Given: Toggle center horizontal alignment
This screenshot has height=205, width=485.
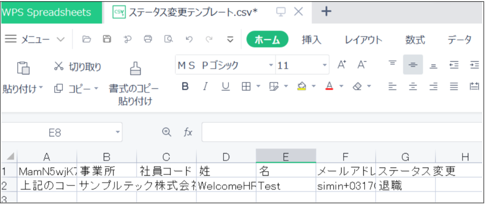Looking at the screenshot, I should [x=413, y=87].
